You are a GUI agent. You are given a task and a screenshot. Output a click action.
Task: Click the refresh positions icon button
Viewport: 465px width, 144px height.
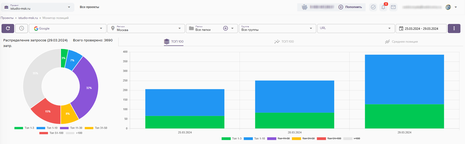[x=8, y=28]
